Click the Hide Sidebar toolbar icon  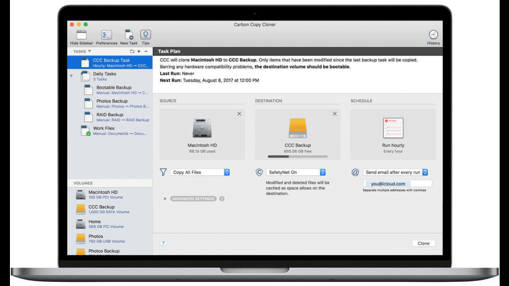click(x=81, y=34)
